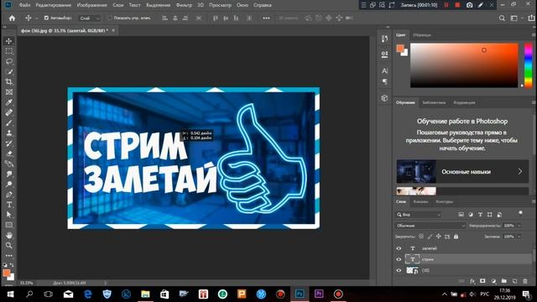Toggle lock position cross-arrows icon in Layers
The height and width of the screenshot is (302, 537).
click(438, 237)
